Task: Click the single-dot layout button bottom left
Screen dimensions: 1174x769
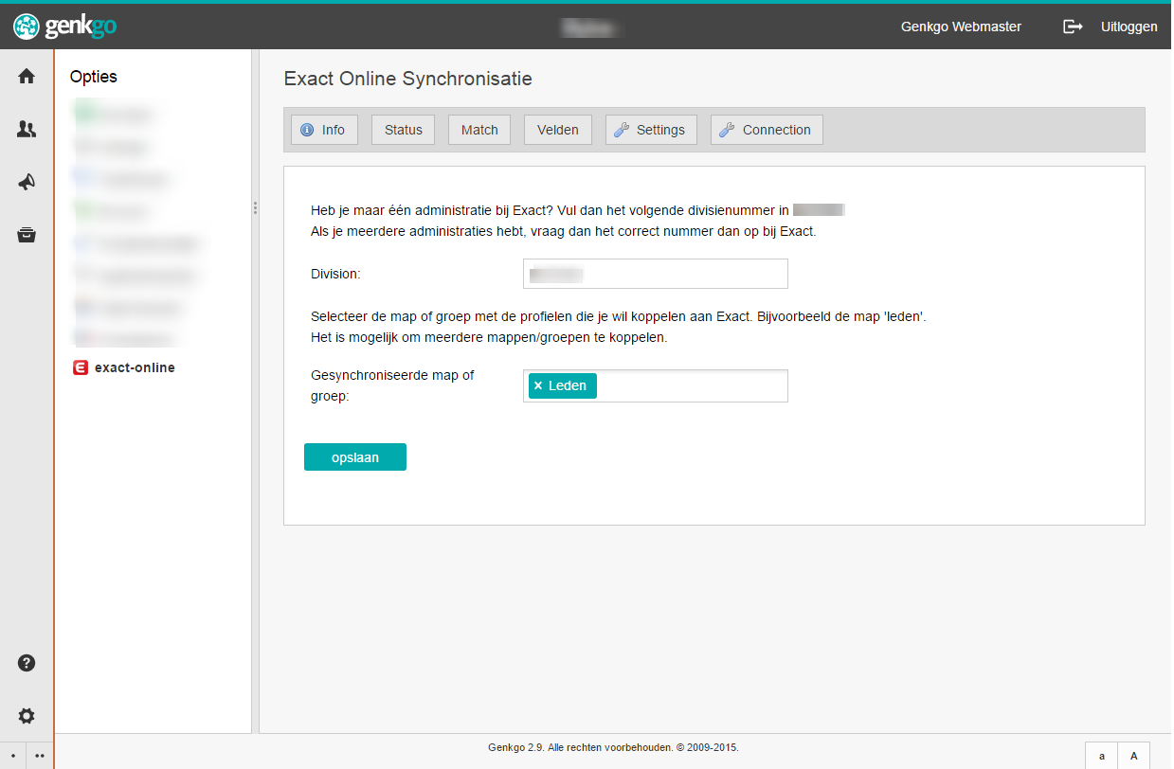Action: point(13,756)
